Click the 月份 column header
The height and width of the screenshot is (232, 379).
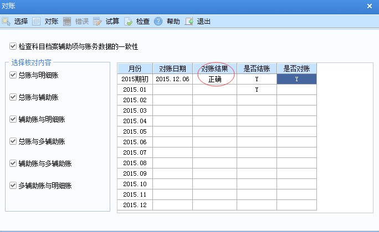point(135,68)
